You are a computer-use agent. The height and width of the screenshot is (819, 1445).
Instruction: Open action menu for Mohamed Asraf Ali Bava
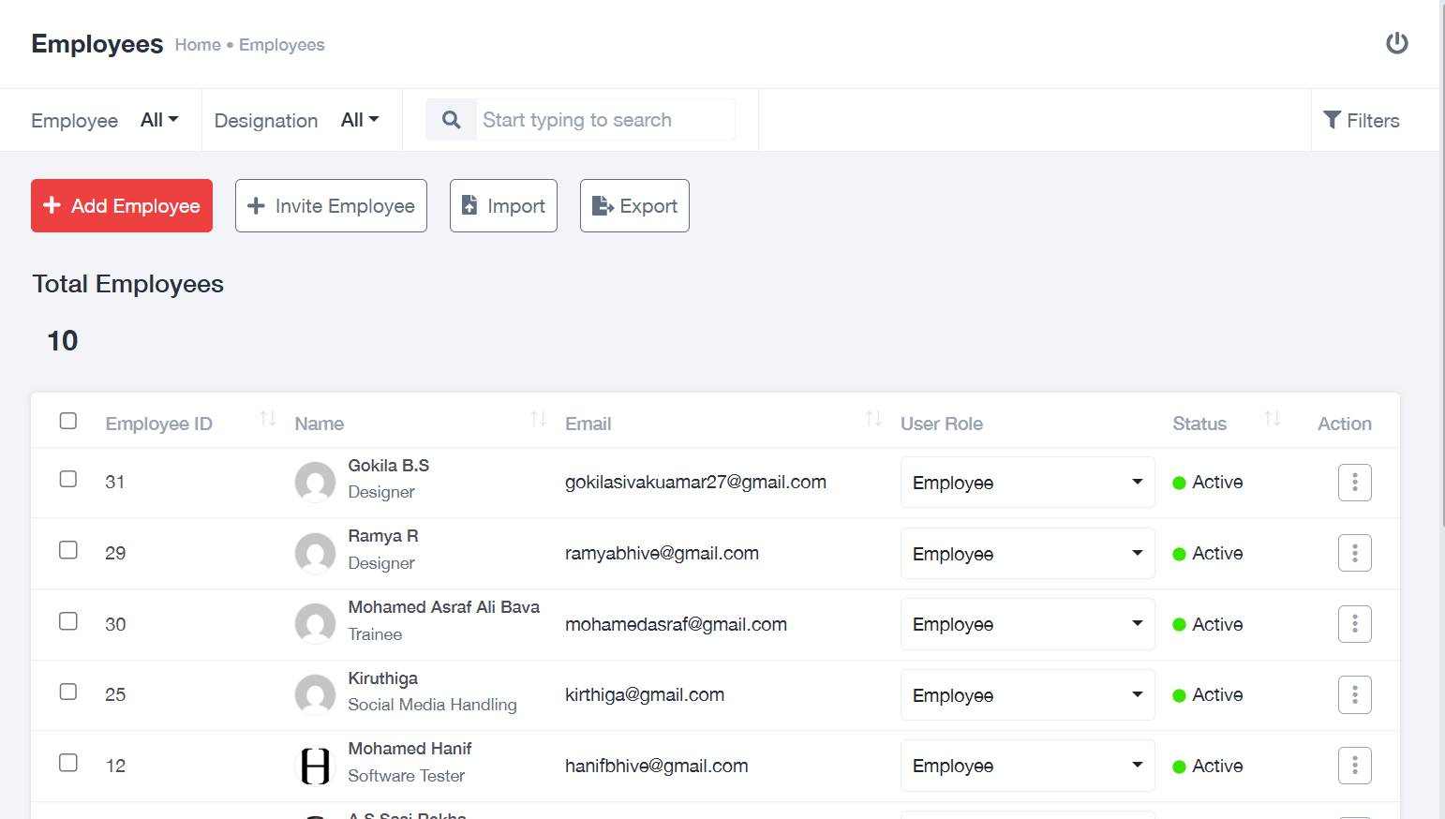coord(1354,624)
